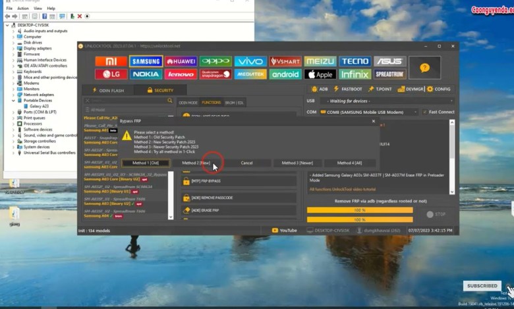
Task: Open the Apple brand section
Action: coord(320,74)
